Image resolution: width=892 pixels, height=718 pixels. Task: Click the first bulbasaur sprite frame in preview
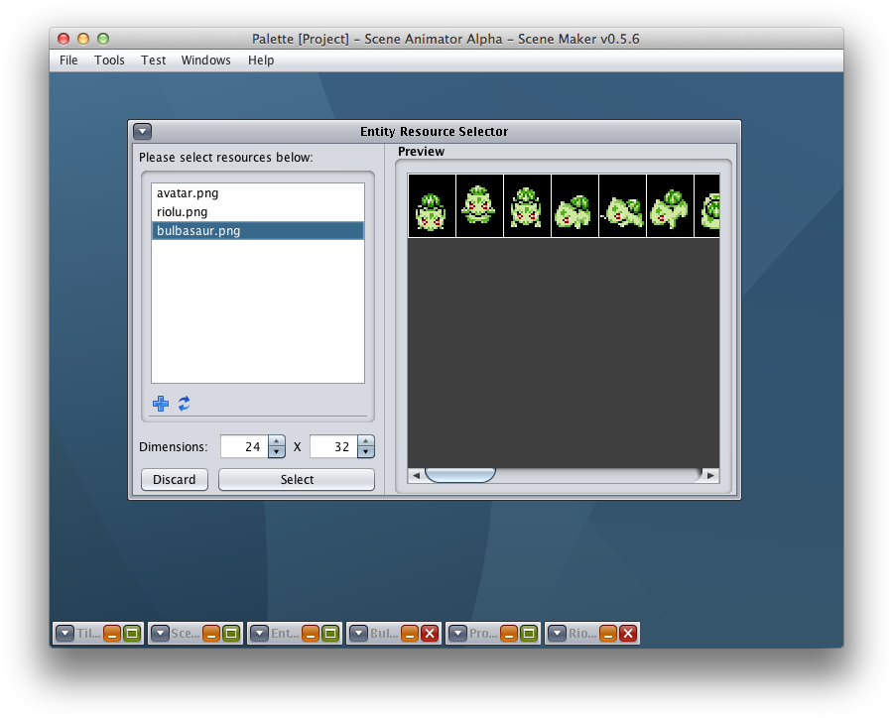[432, 206]
